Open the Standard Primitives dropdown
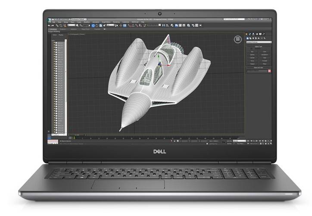The image size is (312, 216). [x=259, y=42]
